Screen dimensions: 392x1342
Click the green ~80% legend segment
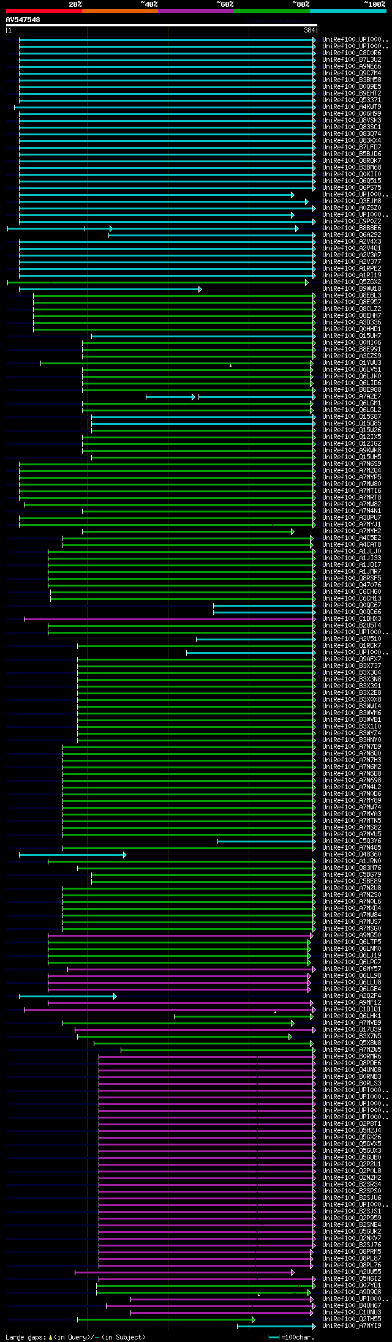pos(272,11)
